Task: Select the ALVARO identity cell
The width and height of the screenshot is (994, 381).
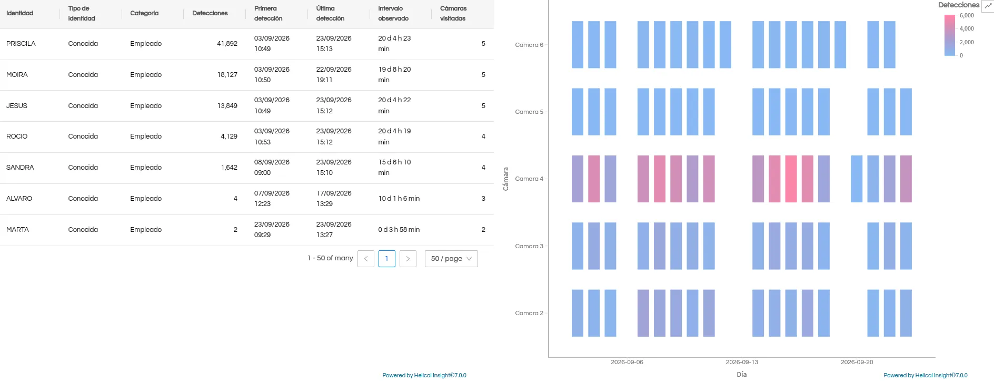Action: click(19, 199)
